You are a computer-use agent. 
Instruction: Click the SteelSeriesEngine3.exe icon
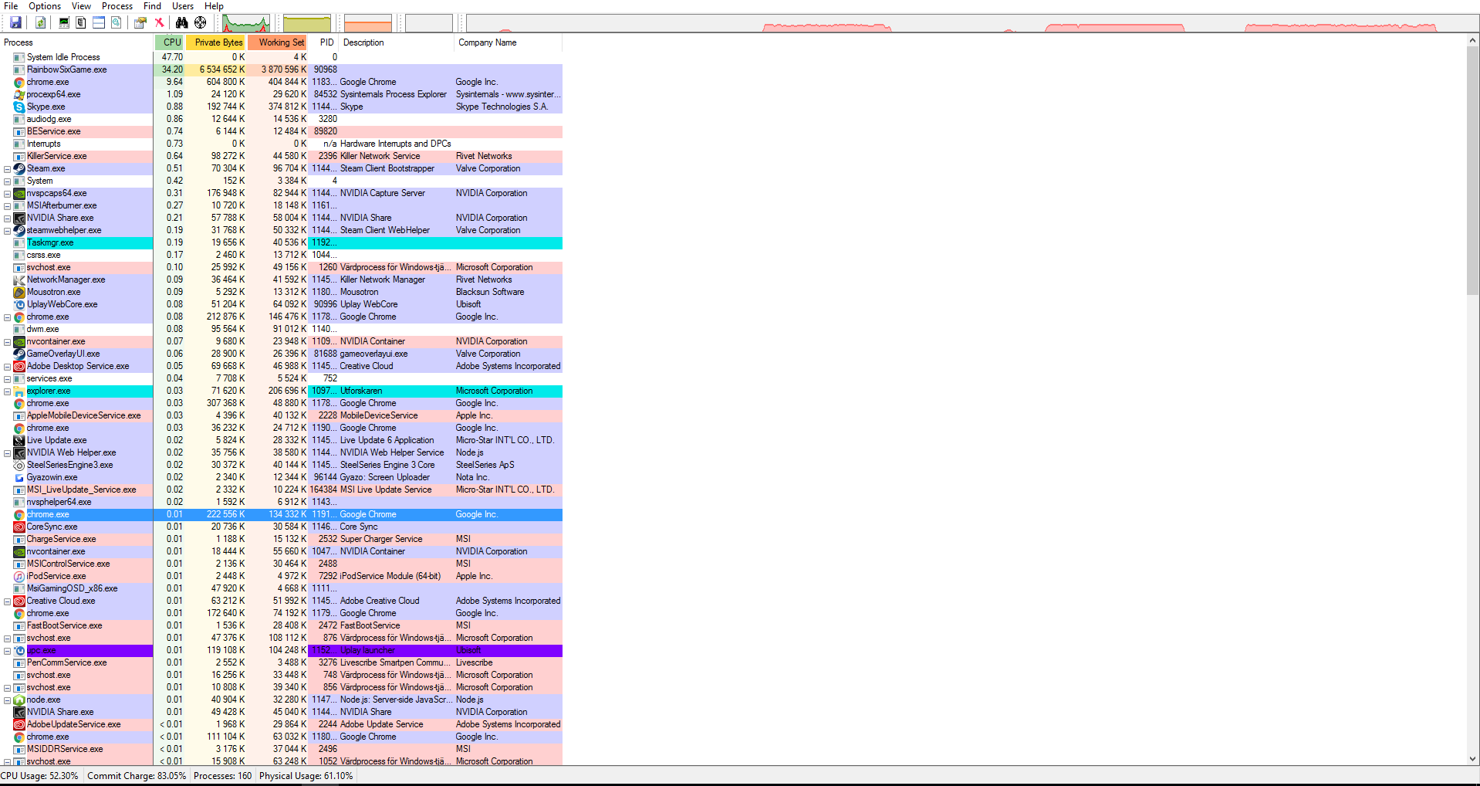(x=19, y=465)
